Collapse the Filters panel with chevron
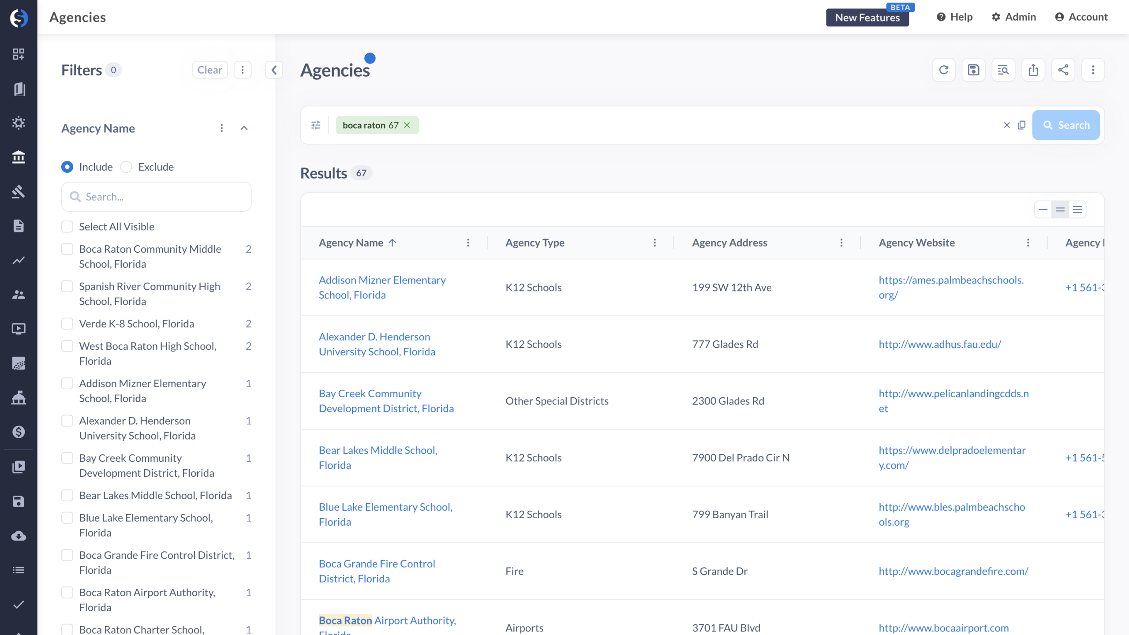The width and height of the screenshot is (1129, 635). [x=274, y=70]
